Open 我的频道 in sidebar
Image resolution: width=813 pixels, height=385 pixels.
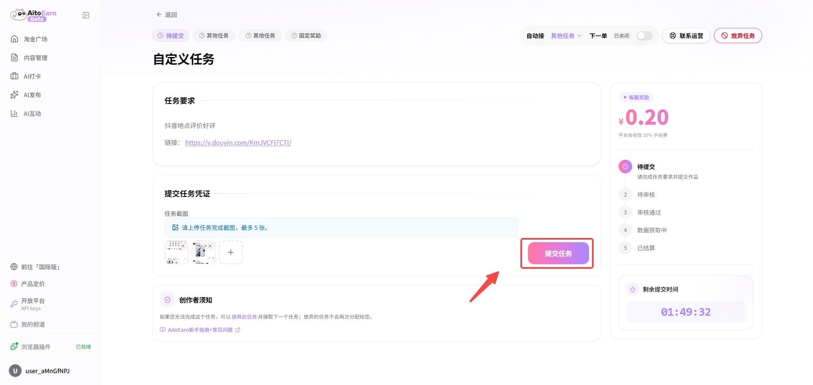[33, 325]
